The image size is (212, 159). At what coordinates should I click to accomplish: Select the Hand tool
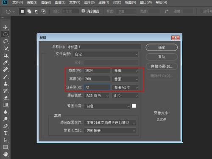[6, 154]
